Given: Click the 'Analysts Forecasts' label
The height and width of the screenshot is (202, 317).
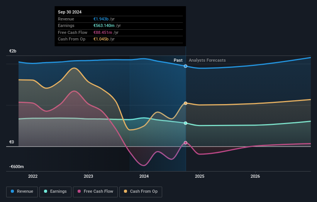Looking at the screenshot, I should coord(207,60).
